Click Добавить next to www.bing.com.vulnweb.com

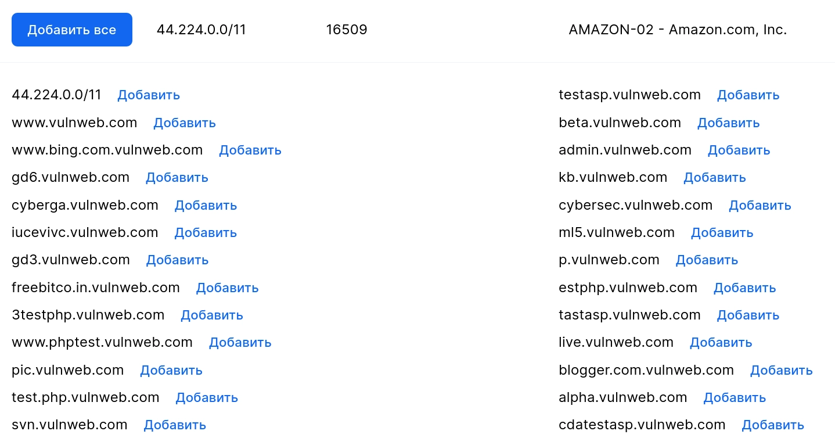(x=250, y=150)
